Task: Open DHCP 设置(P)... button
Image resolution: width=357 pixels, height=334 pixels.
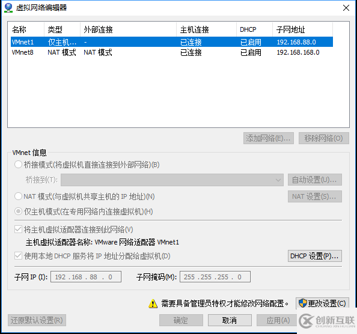Action: pyautogui.click(x=315, y=256)
